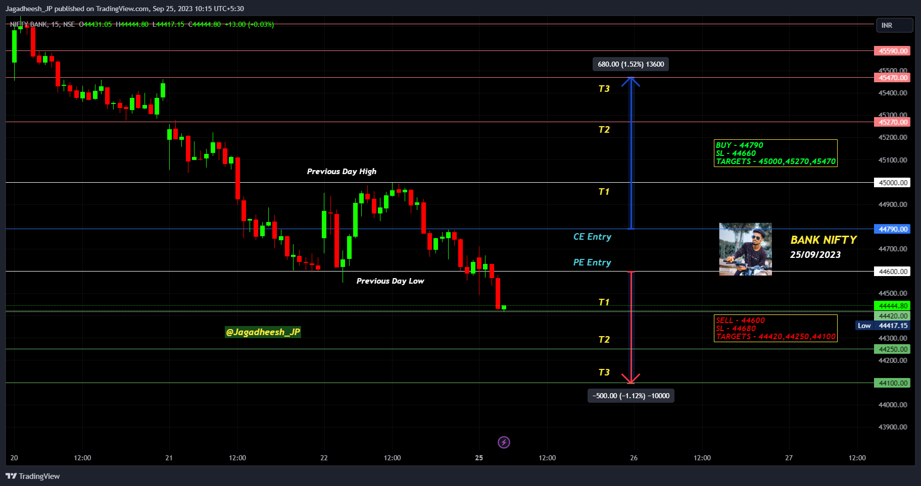Select the +13.00 (+0.03%) change value

(x=249, y=24)
